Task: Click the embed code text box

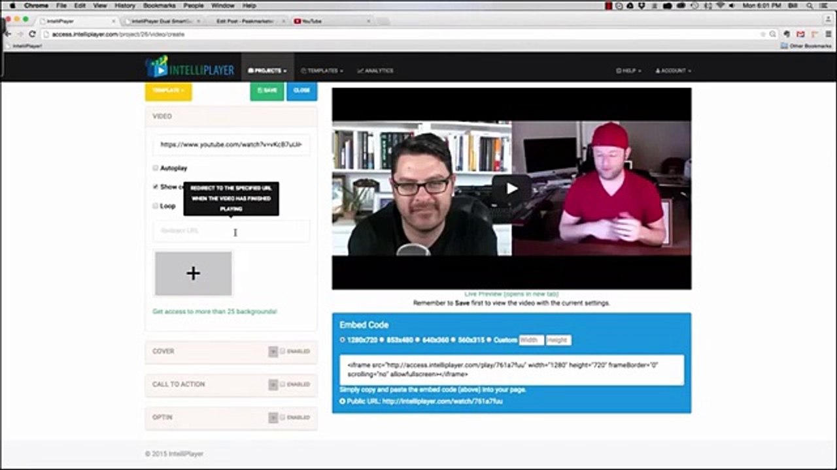Action: [x=511, y=369]
